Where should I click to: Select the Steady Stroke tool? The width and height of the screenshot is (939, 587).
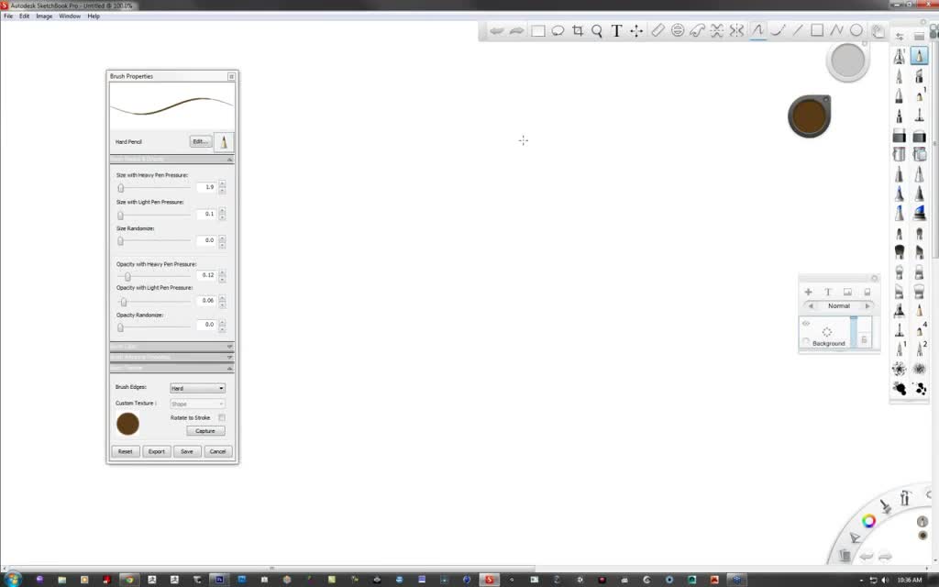pyautogui.click(x=778, y=30)
